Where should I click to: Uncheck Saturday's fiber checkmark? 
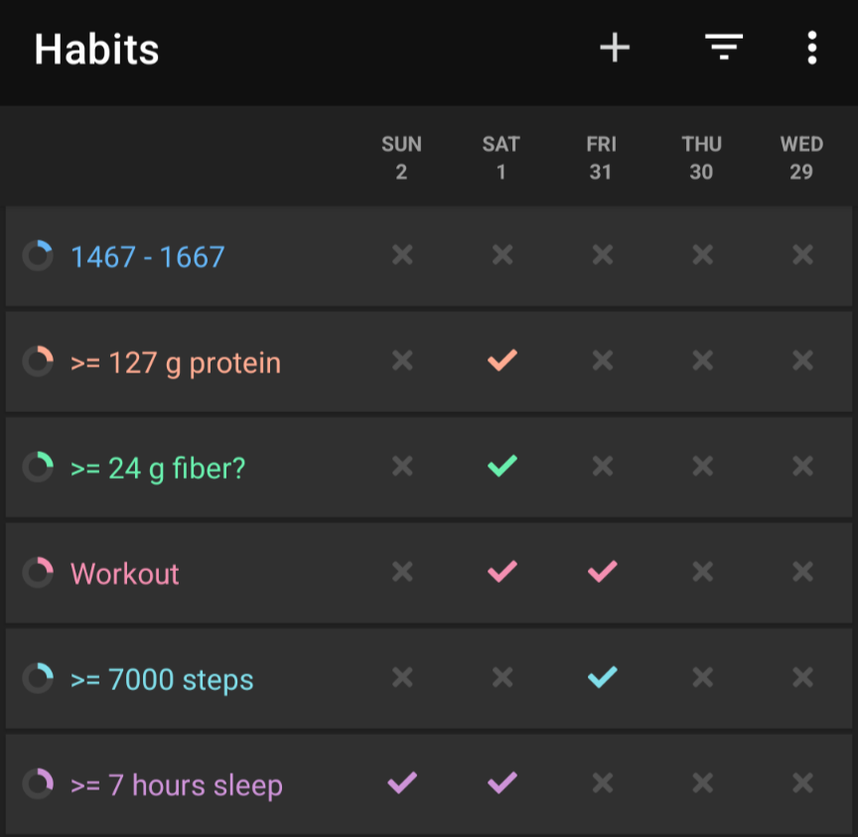point(501,467)
